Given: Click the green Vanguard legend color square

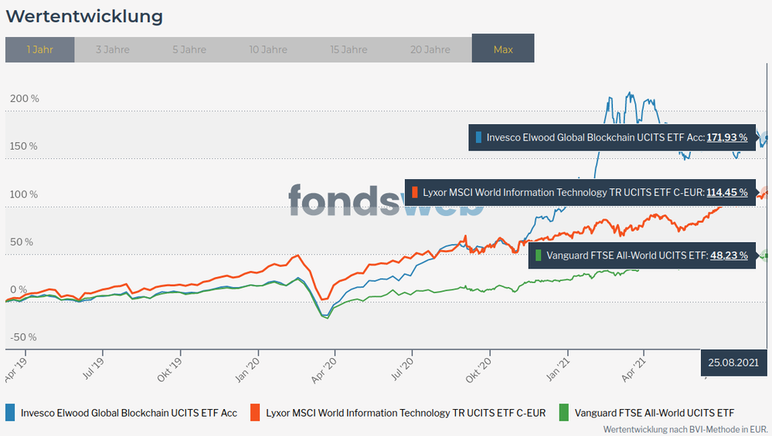Looking at the screenshot, I should [565, 412].
